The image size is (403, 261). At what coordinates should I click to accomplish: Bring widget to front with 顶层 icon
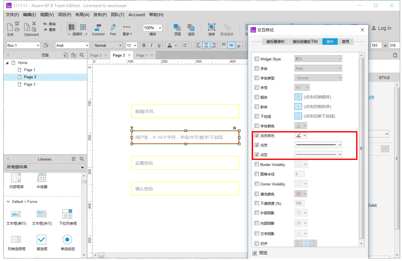tap(177, 27)
